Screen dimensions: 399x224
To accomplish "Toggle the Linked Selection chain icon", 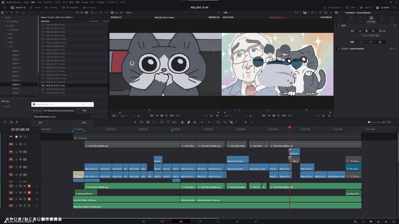I will pos(188,122).
